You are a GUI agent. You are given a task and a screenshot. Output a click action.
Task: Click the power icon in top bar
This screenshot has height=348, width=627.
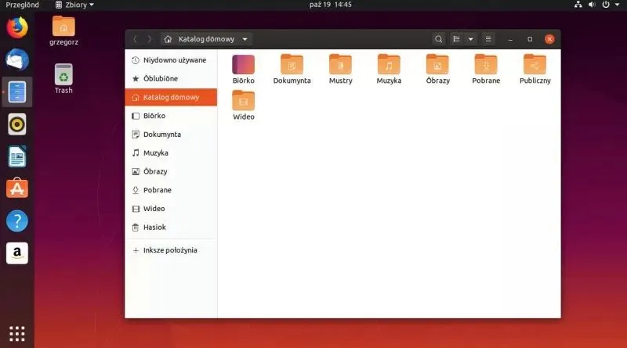[x=606, y=5]
